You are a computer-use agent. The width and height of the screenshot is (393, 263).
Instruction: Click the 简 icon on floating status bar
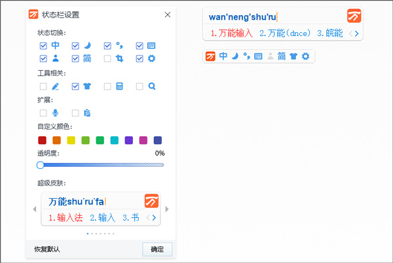coord(282,56)
